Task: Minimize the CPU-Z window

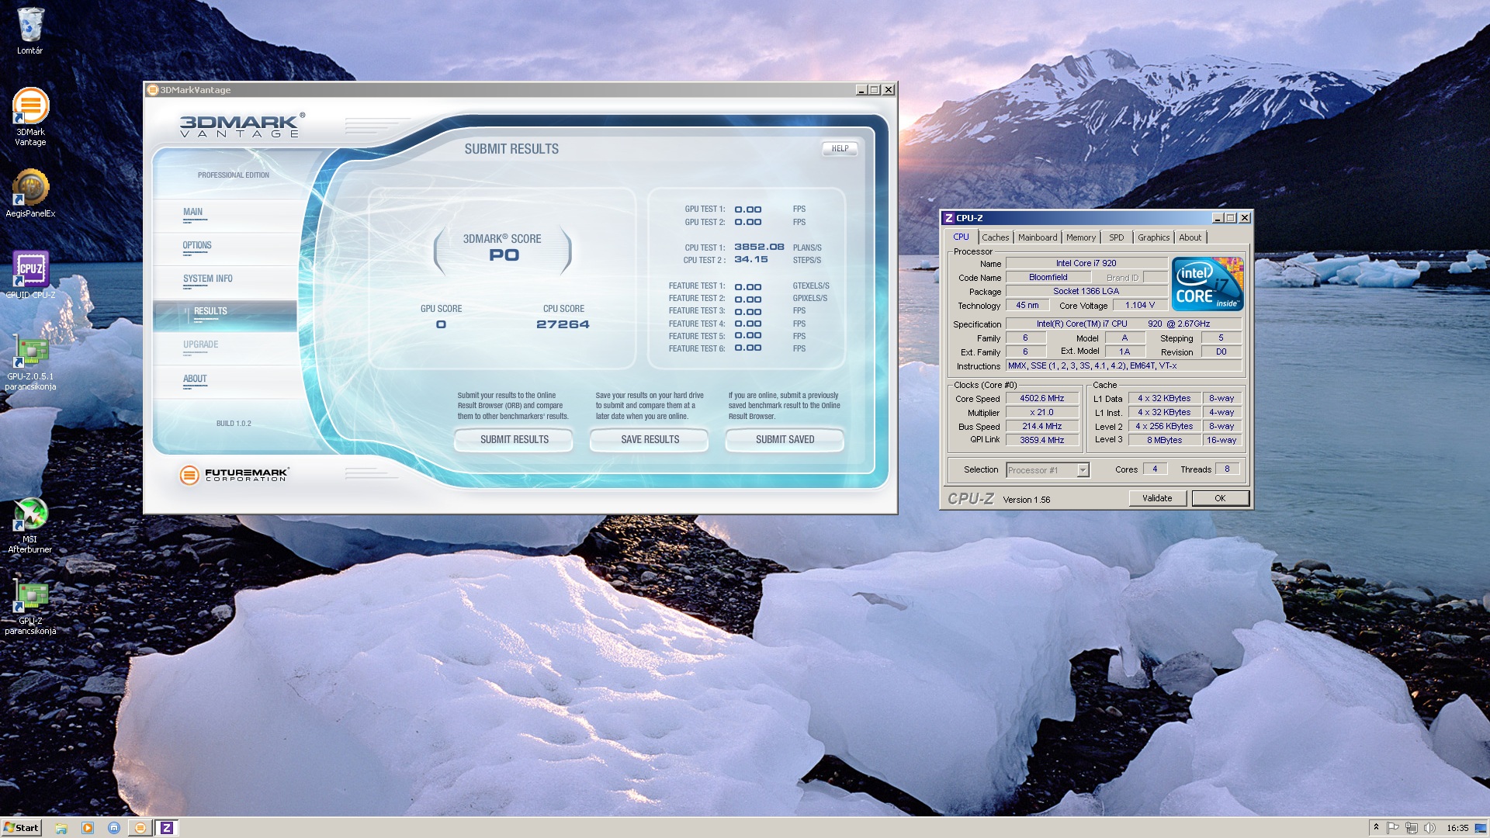Action: pyautogui.click(x=1218, y=218)
